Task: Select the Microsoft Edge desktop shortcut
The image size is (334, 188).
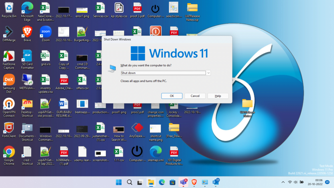Action: pos(27,12)
